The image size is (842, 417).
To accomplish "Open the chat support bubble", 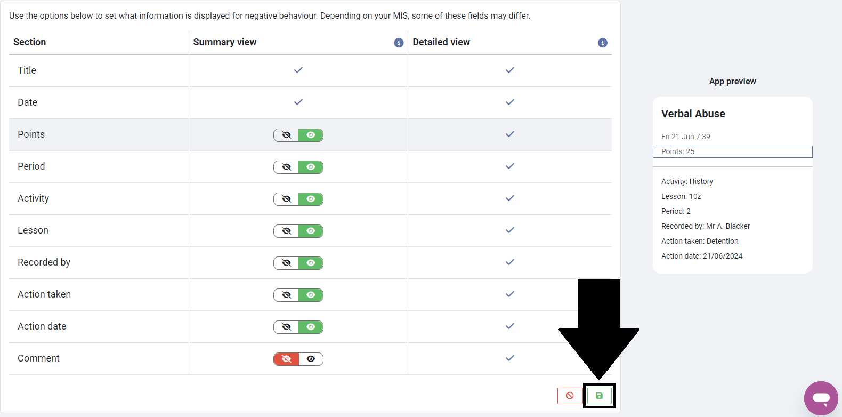I will [821, 398].
